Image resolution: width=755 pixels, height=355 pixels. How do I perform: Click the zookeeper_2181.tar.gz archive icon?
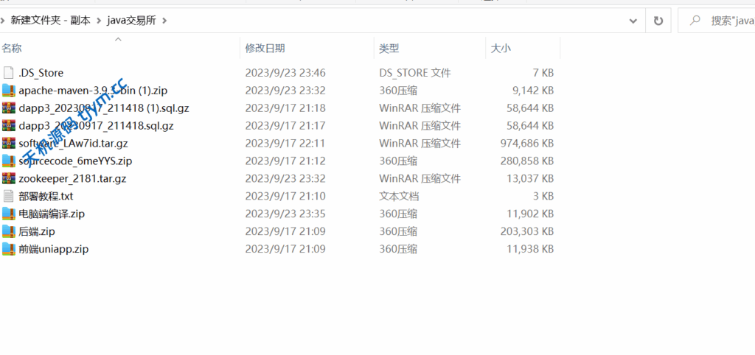pyautogui.click(x=9, y=179)
